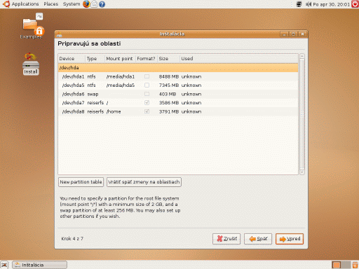Sort by the Mount point column header
359x269 pixels.
pyautogui.click(x=120, y=59)
